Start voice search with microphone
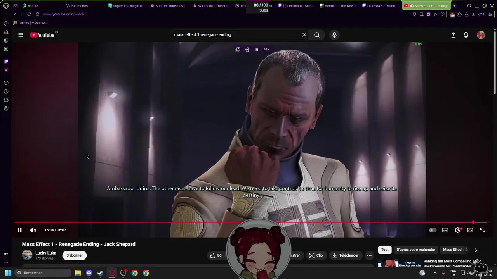This screenshot has width=497, height=279. tap(334, 35)
